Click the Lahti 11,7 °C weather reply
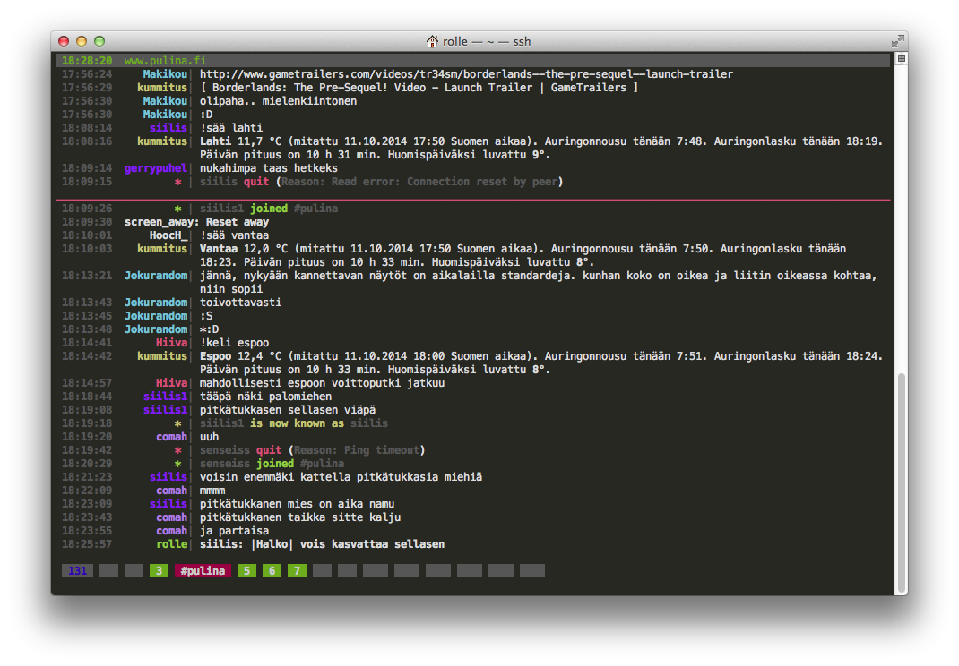Screen dimensions: 959x666 tap(541, 148)
